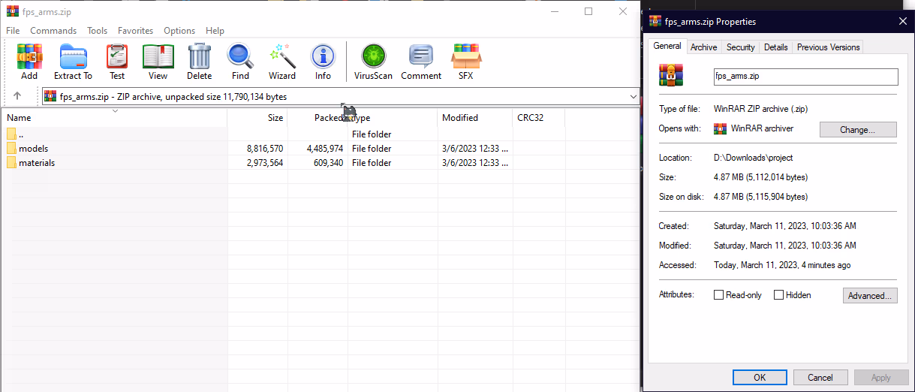This screenshot has width=915, height=392.
Task: Open the Commands menu
Action: point(53,31)
